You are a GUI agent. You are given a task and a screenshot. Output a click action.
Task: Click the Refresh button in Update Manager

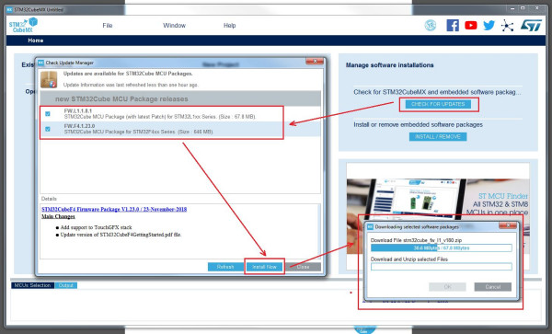(225, 267)
